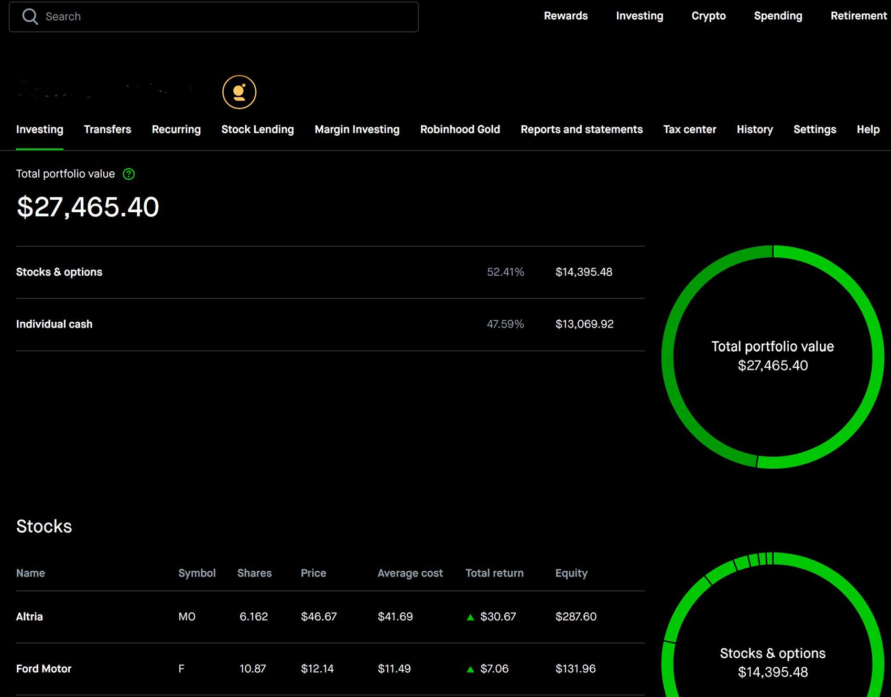The width and height of the screenshot is (891, 697).
Task: Switch to the Transfers tab
Action: (107, 129)
